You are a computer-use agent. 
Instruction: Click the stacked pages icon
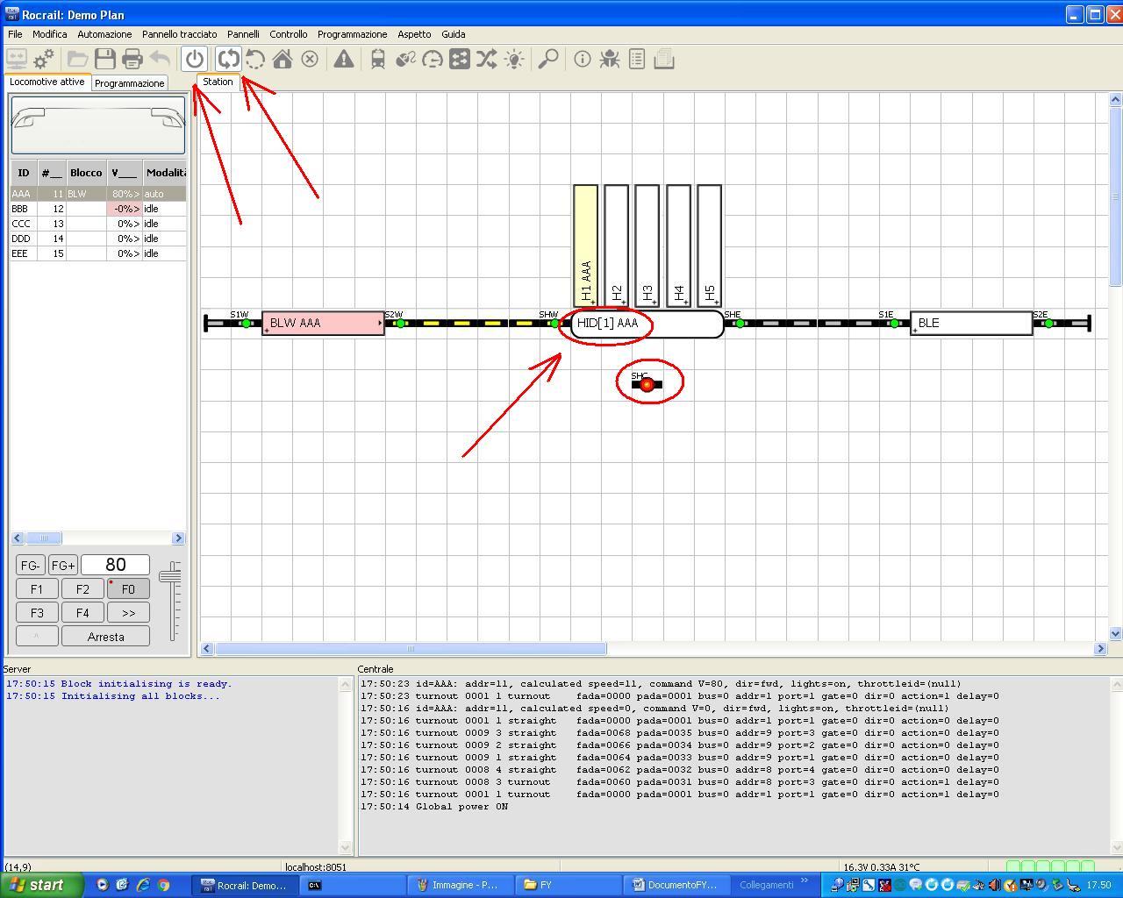pos(664,60)
